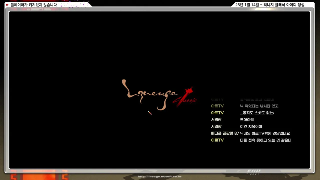Click chat message 다들 접속 못하고 있는 것 같은데

pyautogui.click(x=266, y=140)
